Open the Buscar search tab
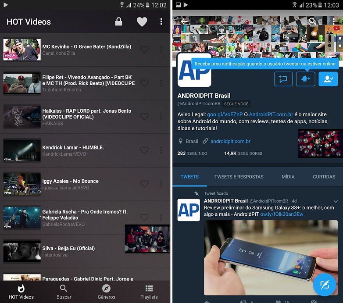 click(64, 292)
